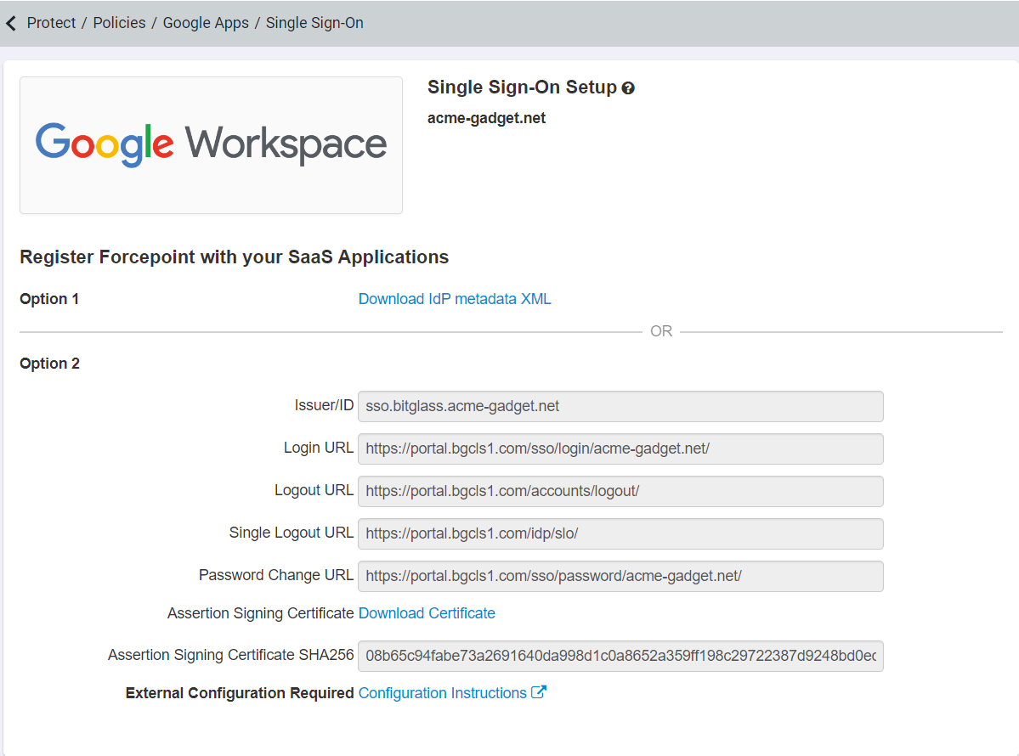Go to the Policies breadcrumb
The image size is (1019, 756).
click(120, 23)
